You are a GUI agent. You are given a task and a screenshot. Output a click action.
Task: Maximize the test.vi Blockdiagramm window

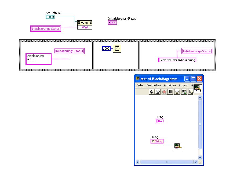pyautogui.click(x=193, y=79)
